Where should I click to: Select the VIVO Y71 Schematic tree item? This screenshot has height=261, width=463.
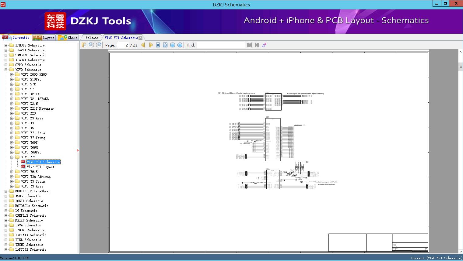pyautogui.click(x=44, y=162)
